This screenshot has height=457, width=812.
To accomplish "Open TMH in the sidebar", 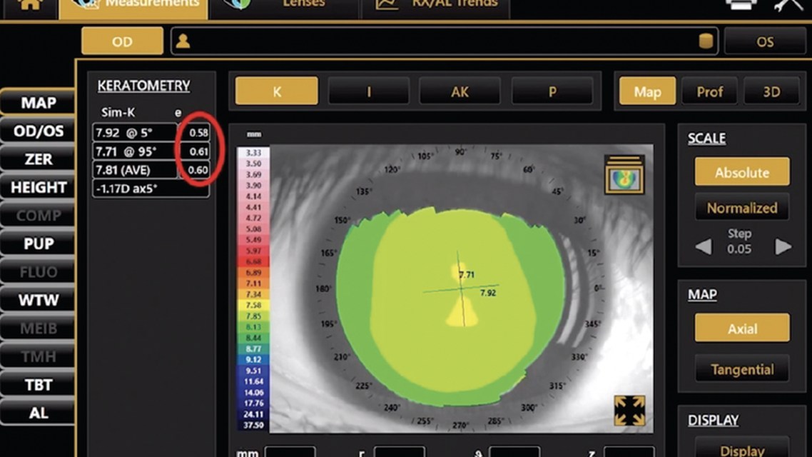I will pyautogui.click(x=39, y=356).
